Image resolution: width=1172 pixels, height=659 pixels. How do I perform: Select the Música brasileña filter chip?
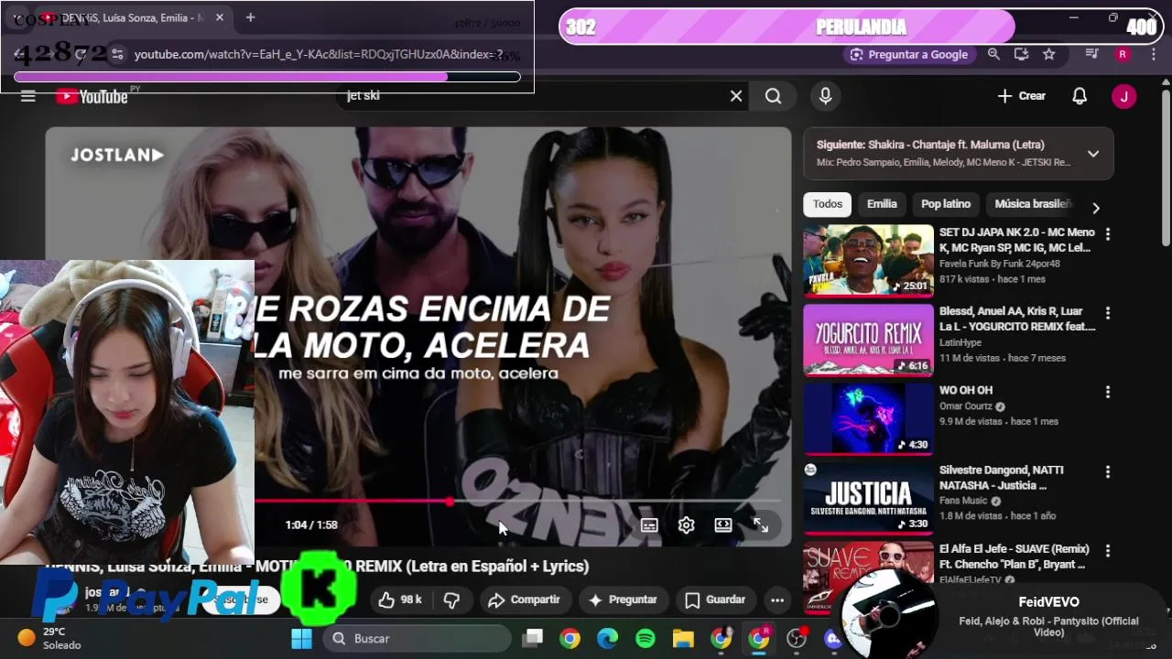1033,204
